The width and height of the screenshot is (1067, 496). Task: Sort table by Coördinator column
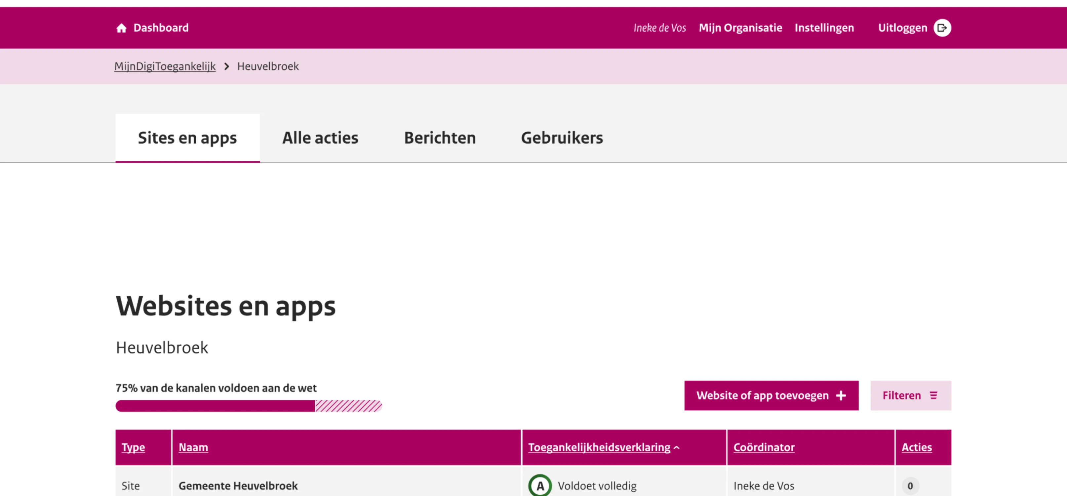[764, 447]
